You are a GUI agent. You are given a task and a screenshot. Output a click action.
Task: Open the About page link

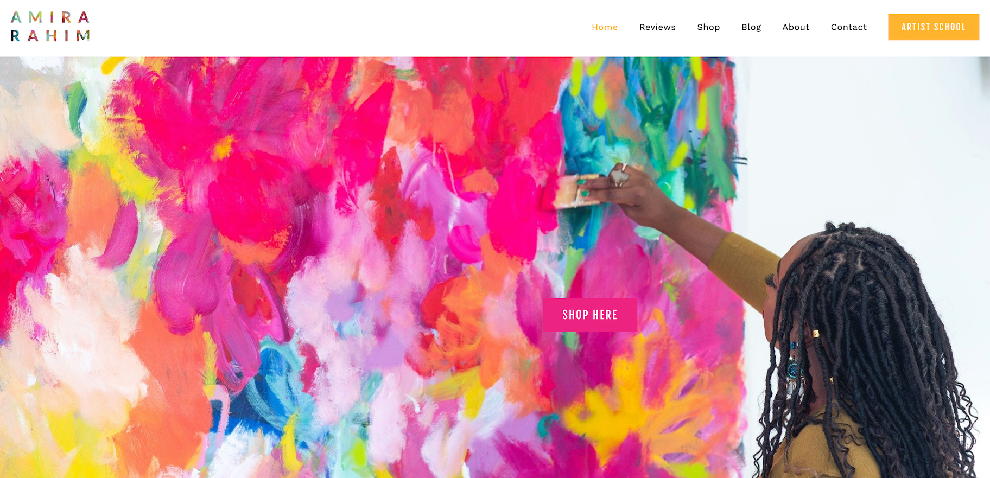(x=796, y=27)
